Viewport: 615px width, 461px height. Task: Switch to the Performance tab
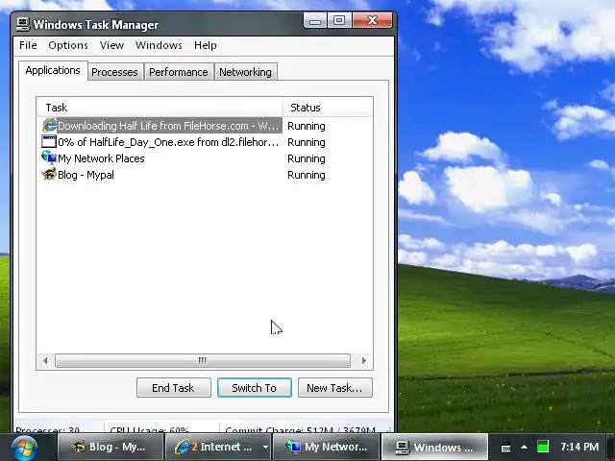click(x=179, y=72)
